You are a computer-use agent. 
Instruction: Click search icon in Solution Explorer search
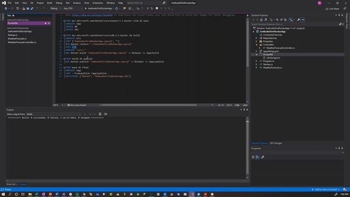click(340, 24)
